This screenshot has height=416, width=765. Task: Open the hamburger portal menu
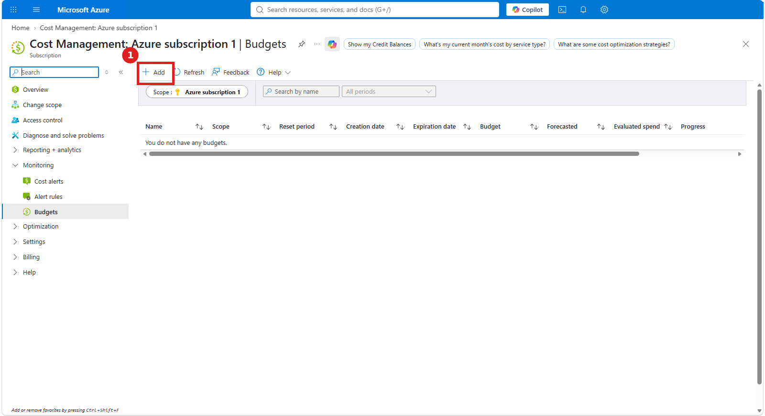click(x=36, y=10)
